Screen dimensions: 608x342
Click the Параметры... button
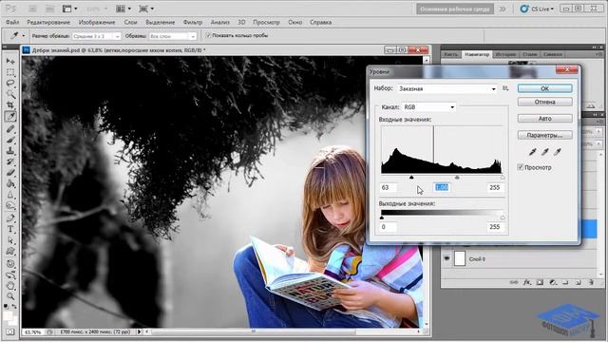pyautogui.click(x=544, y=135)
